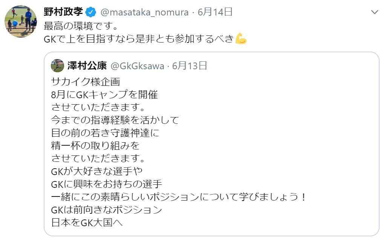Click the 6月13日 quoted tweet date
The width and height of the screenshot is (383, 239).
[190, 66]
